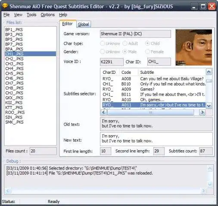Select subtitle row A009 Games?
Image resolution: width=218 pixels, height=206 pixels.
point(154,89)
